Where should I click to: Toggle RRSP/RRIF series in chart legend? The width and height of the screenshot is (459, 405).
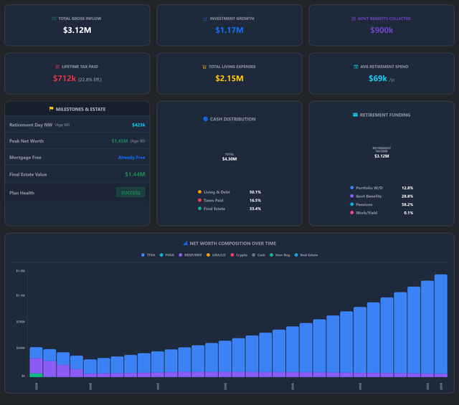(x=190, y=255)
